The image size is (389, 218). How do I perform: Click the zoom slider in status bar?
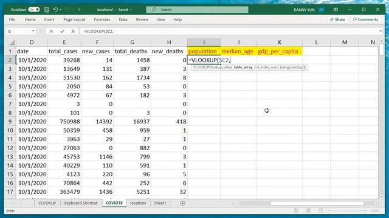(348, 211)
